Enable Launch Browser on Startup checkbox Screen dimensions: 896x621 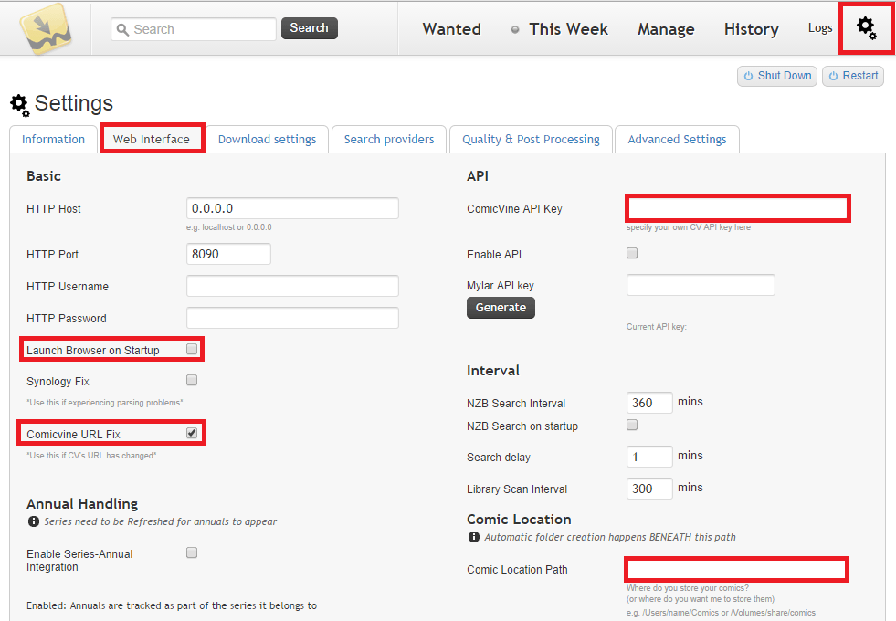[x=192, y=349]
